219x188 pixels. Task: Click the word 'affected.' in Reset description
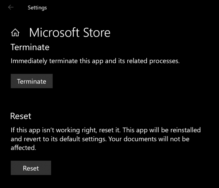pos(24,148)
